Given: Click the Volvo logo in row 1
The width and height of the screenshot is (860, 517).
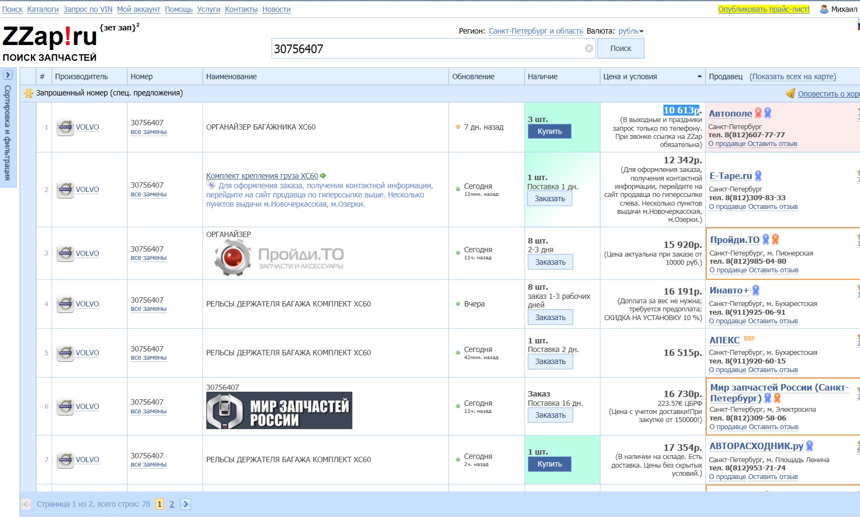Looking at the screenshot, I should pyautogui.click(x=66, y=127).
